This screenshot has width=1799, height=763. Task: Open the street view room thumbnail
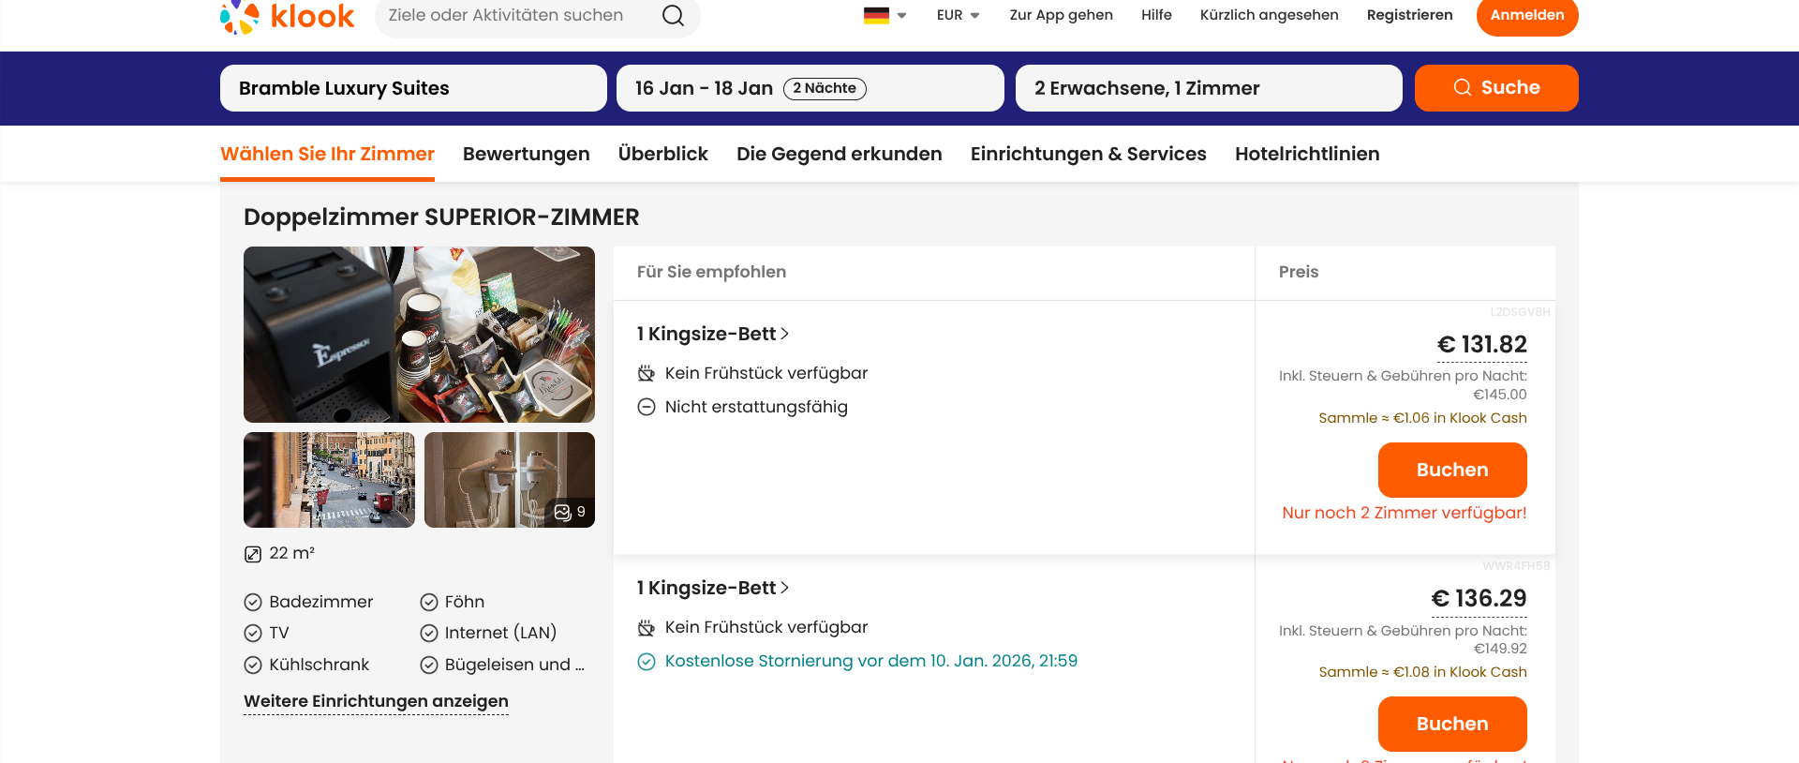[x=329, y=480]
